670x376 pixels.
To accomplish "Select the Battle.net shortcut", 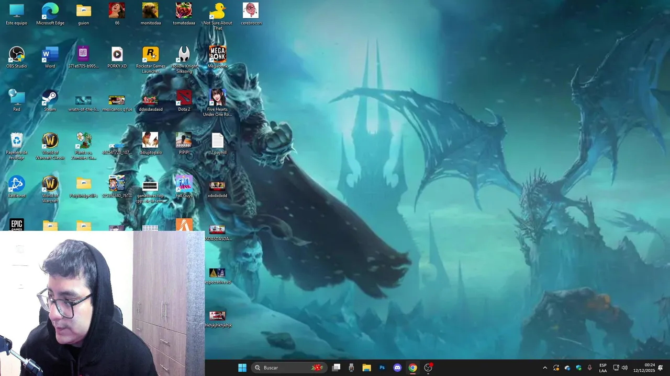I will click(17, 187).
